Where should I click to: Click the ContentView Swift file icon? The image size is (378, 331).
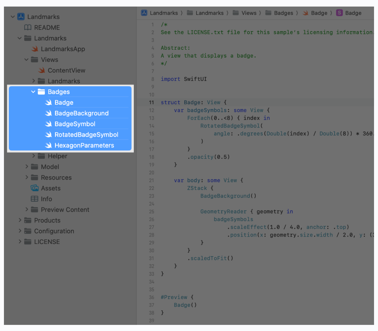pos(41,70)
